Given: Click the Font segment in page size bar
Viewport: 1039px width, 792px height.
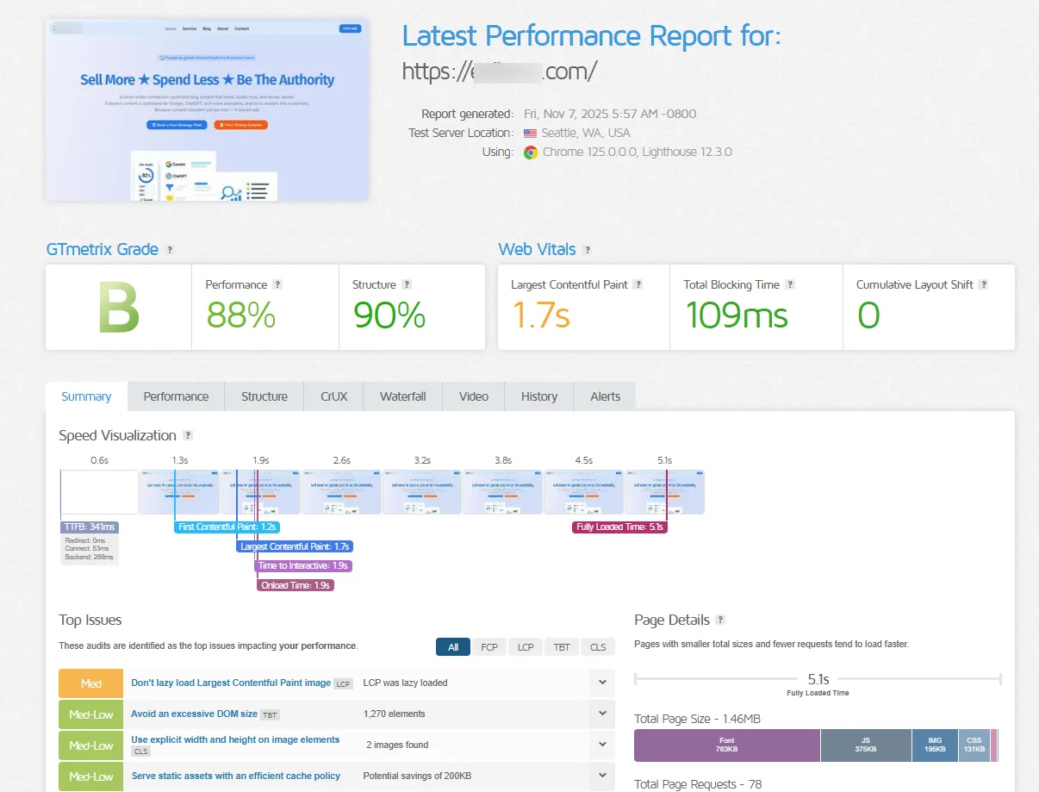Looking at the screenshot, I should coord(726,745).
